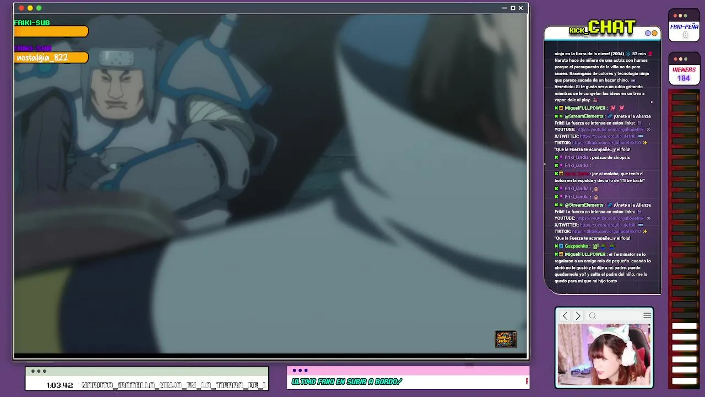This screenshot has height=397, width=705.
Task: Click Friki_landia's name beside "pedazo de sinopsis"
Action: pos(577,157)
